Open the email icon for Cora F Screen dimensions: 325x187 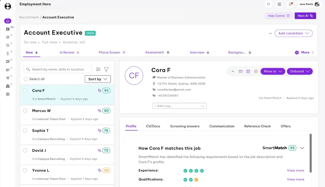point(240,71)
